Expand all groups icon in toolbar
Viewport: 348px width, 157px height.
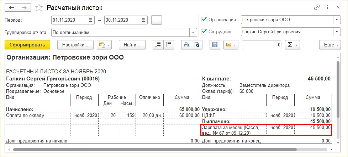[x=158, y=45]
